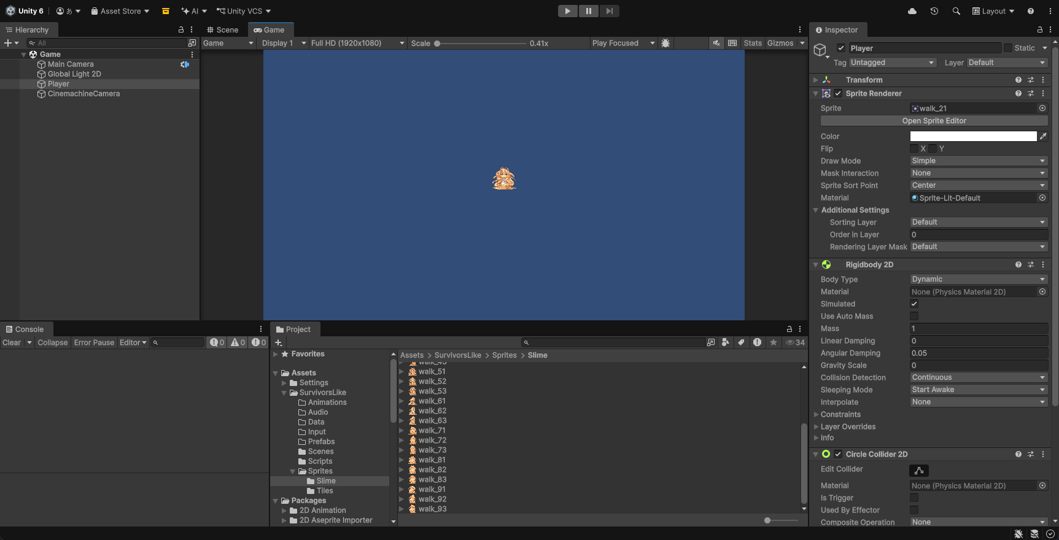Click the Project panel add plus button
The image size is (1059, 540).
pos(278,342)
